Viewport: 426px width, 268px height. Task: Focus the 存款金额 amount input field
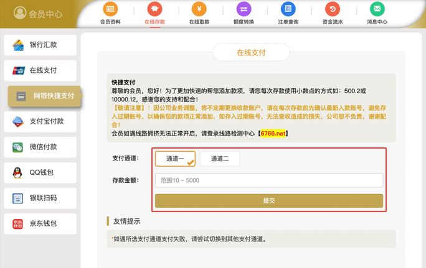pyautogui.click(x=268, y=180)
